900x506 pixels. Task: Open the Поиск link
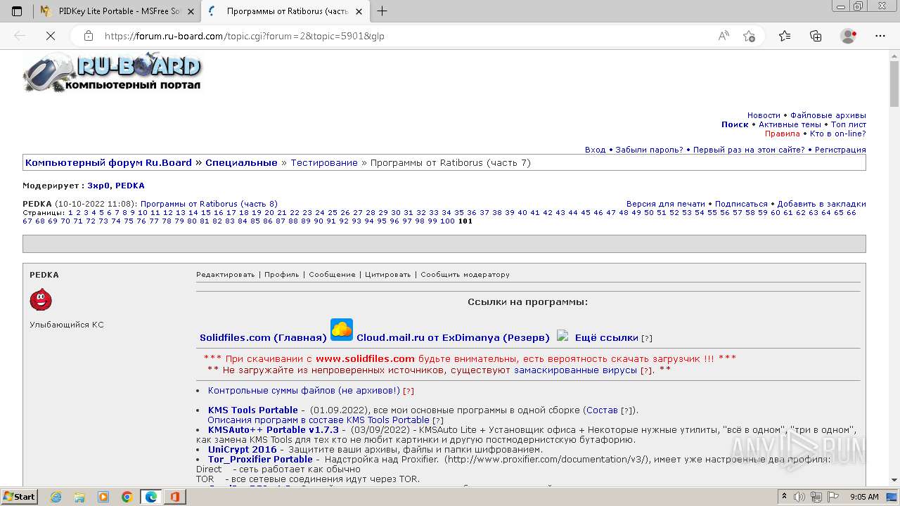click(x=735, y=124)
